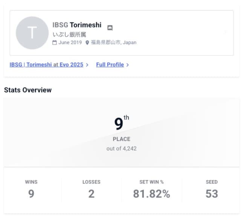Click the chevron after Full Profile
The height and width of the screenshot is (216, 241).
pyautogui.click(x=128, y=65)
